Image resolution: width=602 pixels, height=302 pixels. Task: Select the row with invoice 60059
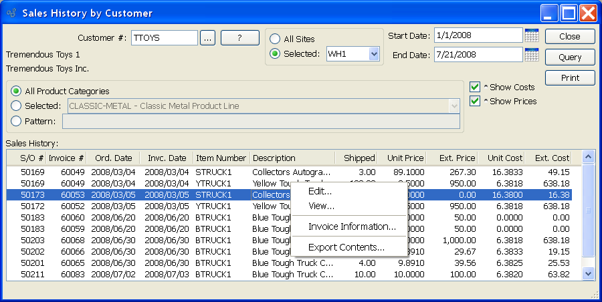pos(289,229)
